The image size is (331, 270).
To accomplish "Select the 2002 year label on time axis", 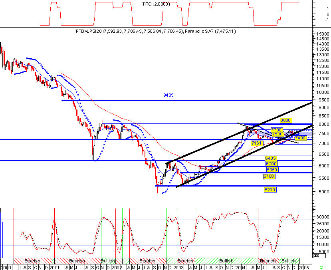I will [x=117, y=268].
